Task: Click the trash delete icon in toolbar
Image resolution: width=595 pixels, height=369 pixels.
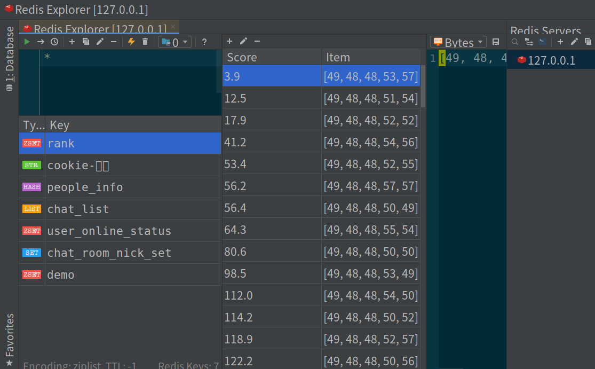Action: pos(145,41)
